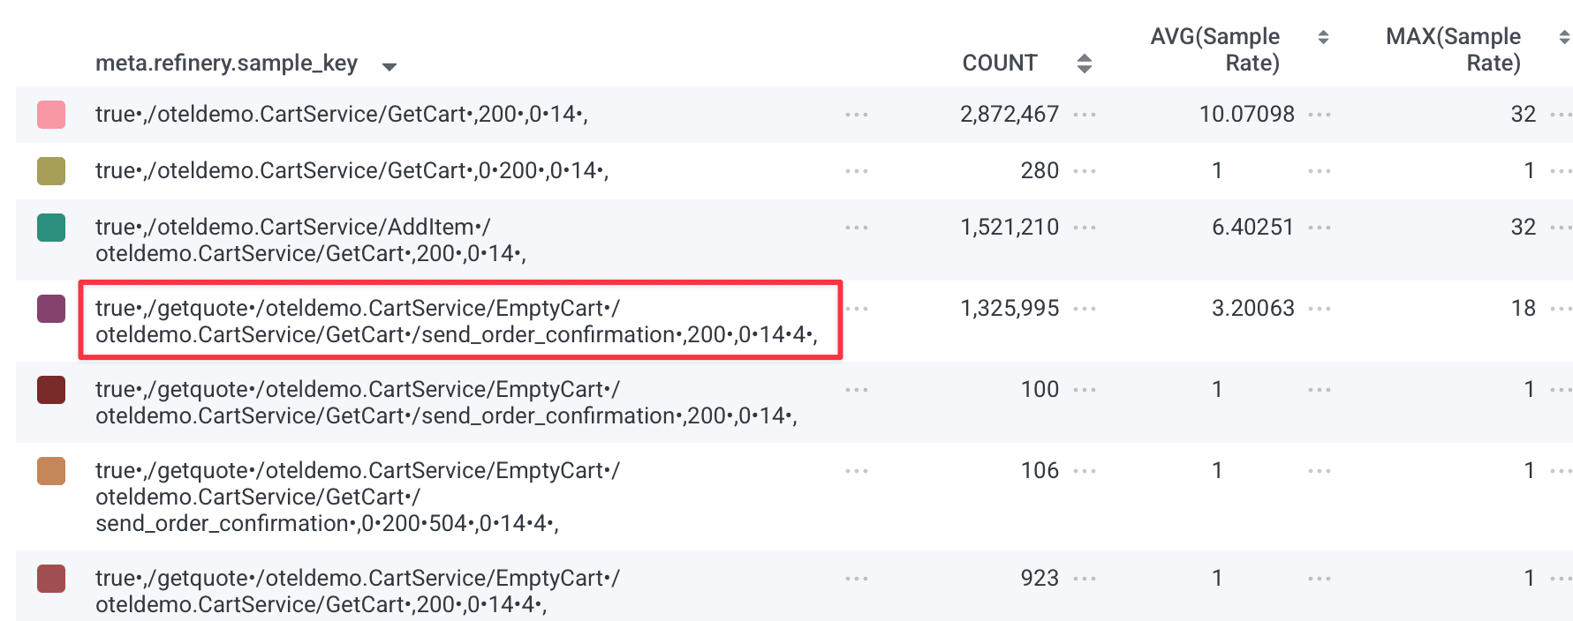Click the ellipsis icon beside count 280
Screen dimensions: 1573x621
coord(1087,170)
